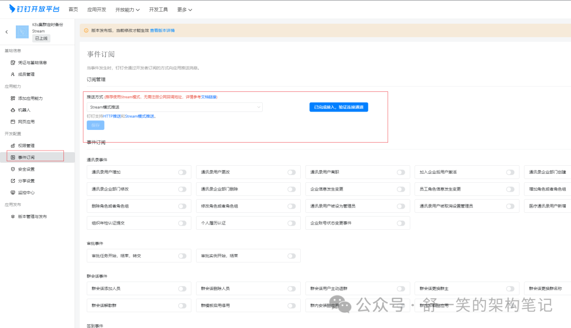Viewport: 571px width, 328px height.
Task: Turn on the 通讯录用户离职 switch
Action: click(401, 172)
